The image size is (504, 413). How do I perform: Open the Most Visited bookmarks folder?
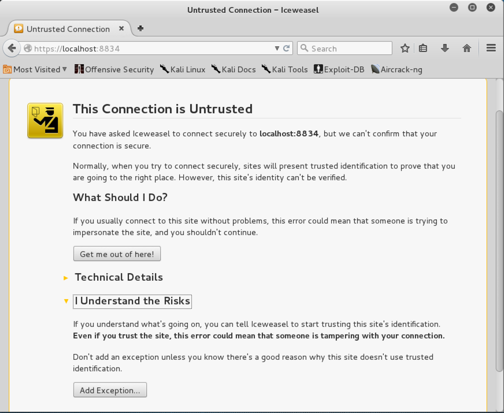(x=35, y=69)
